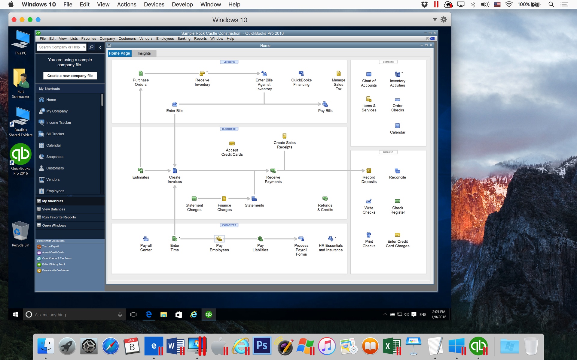
Task: Expand the Inventory Activities dropdown arrow
Action: [x=402, y=73]
